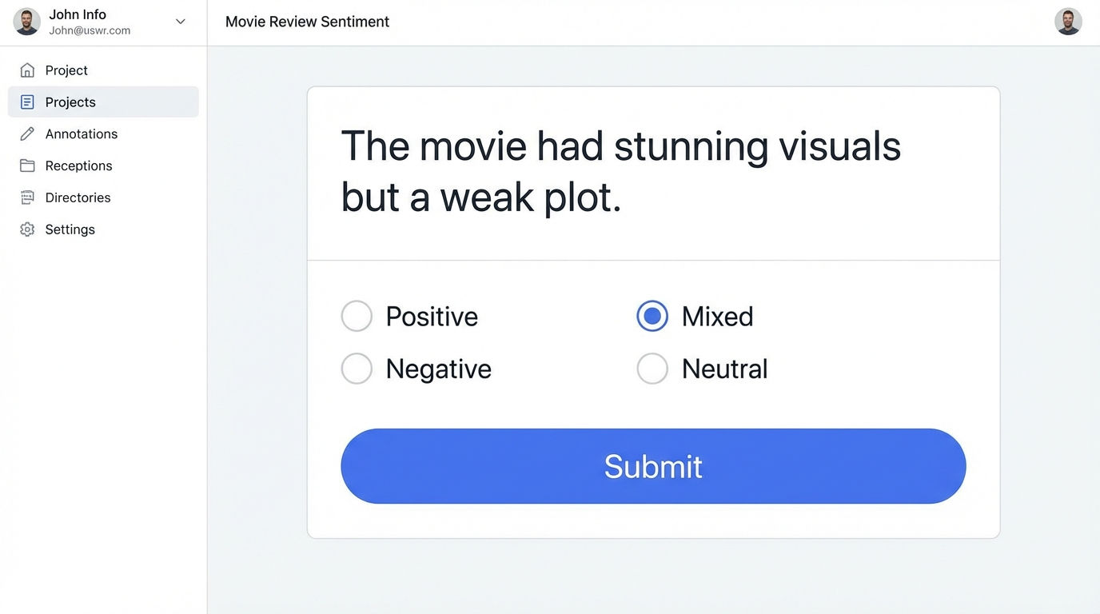1100x614 pixels.
Task: Click the Project home icon
Action: tap(27, 70)
